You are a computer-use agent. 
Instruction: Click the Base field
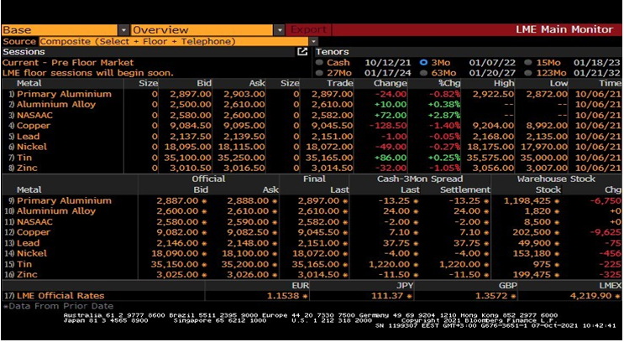60,30
